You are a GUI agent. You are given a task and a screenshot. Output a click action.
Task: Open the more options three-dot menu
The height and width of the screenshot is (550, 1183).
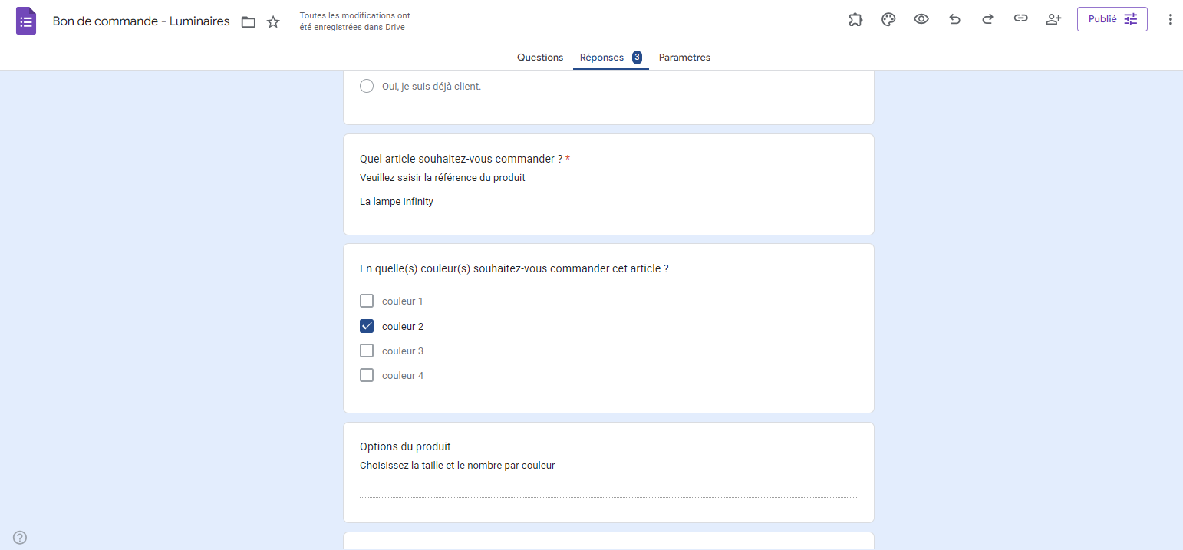(1170, 19)
